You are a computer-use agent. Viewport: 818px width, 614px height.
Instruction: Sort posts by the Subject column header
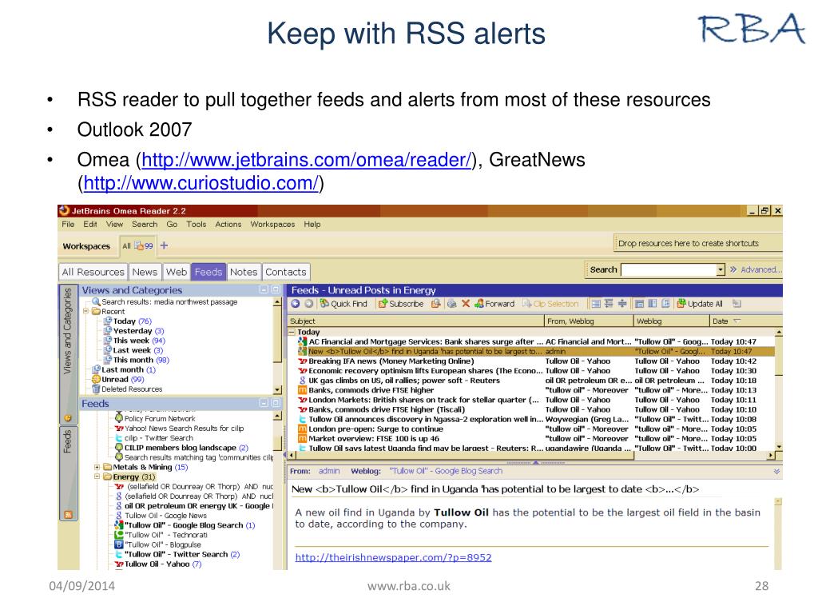(415, 321)
